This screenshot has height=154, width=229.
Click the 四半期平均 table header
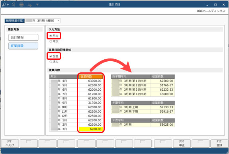pos(131,77)
